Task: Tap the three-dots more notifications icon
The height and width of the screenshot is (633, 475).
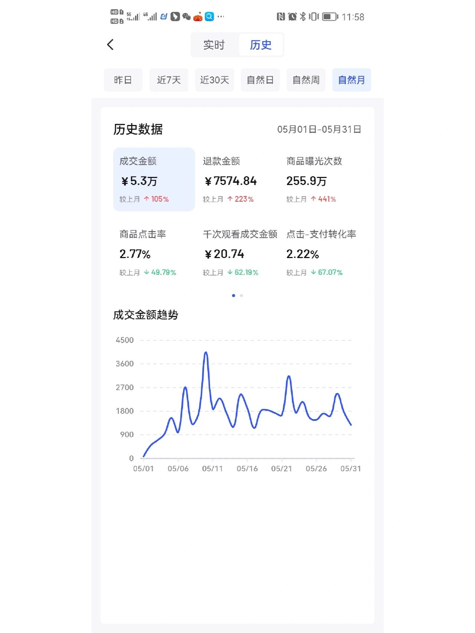Action: 221,16
